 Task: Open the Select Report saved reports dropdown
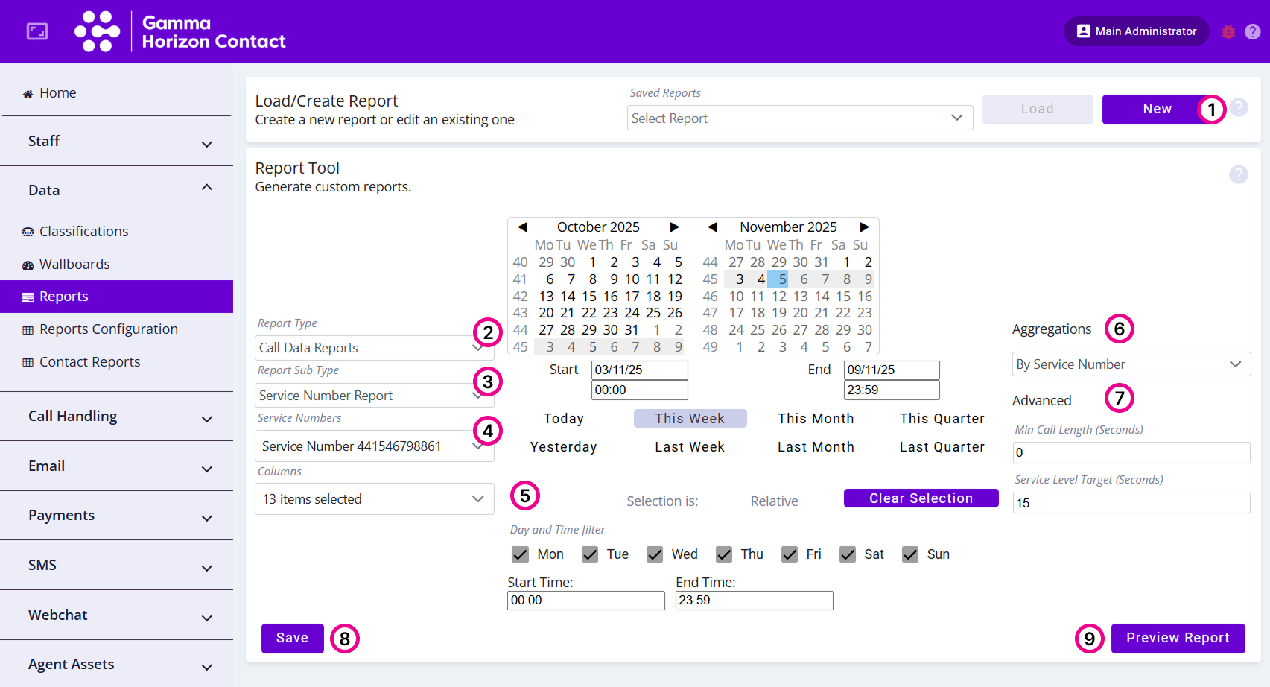coord(799,118)
